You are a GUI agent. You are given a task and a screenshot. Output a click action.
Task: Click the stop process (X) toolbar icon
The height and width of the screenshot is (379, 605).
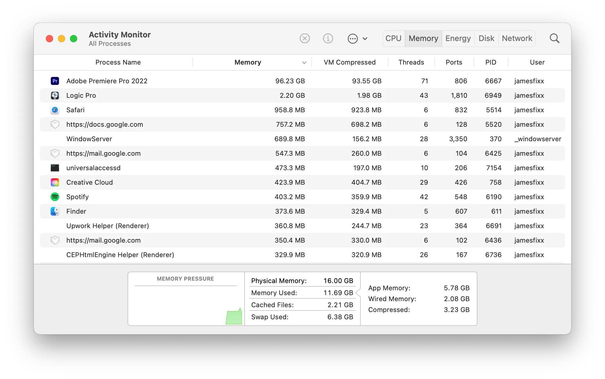pos(305,39)
